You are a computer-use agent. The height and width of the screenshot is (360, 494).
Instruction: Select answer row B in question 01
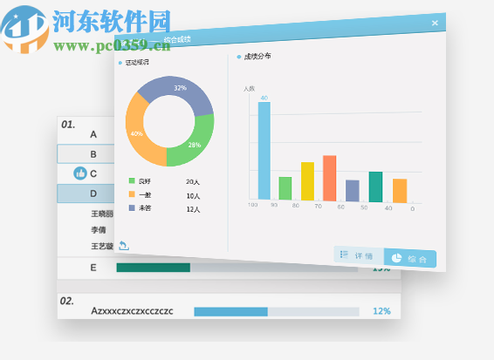click(x=86, y=154)
